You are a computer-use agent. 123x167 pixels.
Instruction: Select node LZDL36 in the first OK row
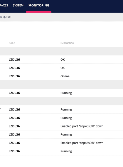coord(14,60)
